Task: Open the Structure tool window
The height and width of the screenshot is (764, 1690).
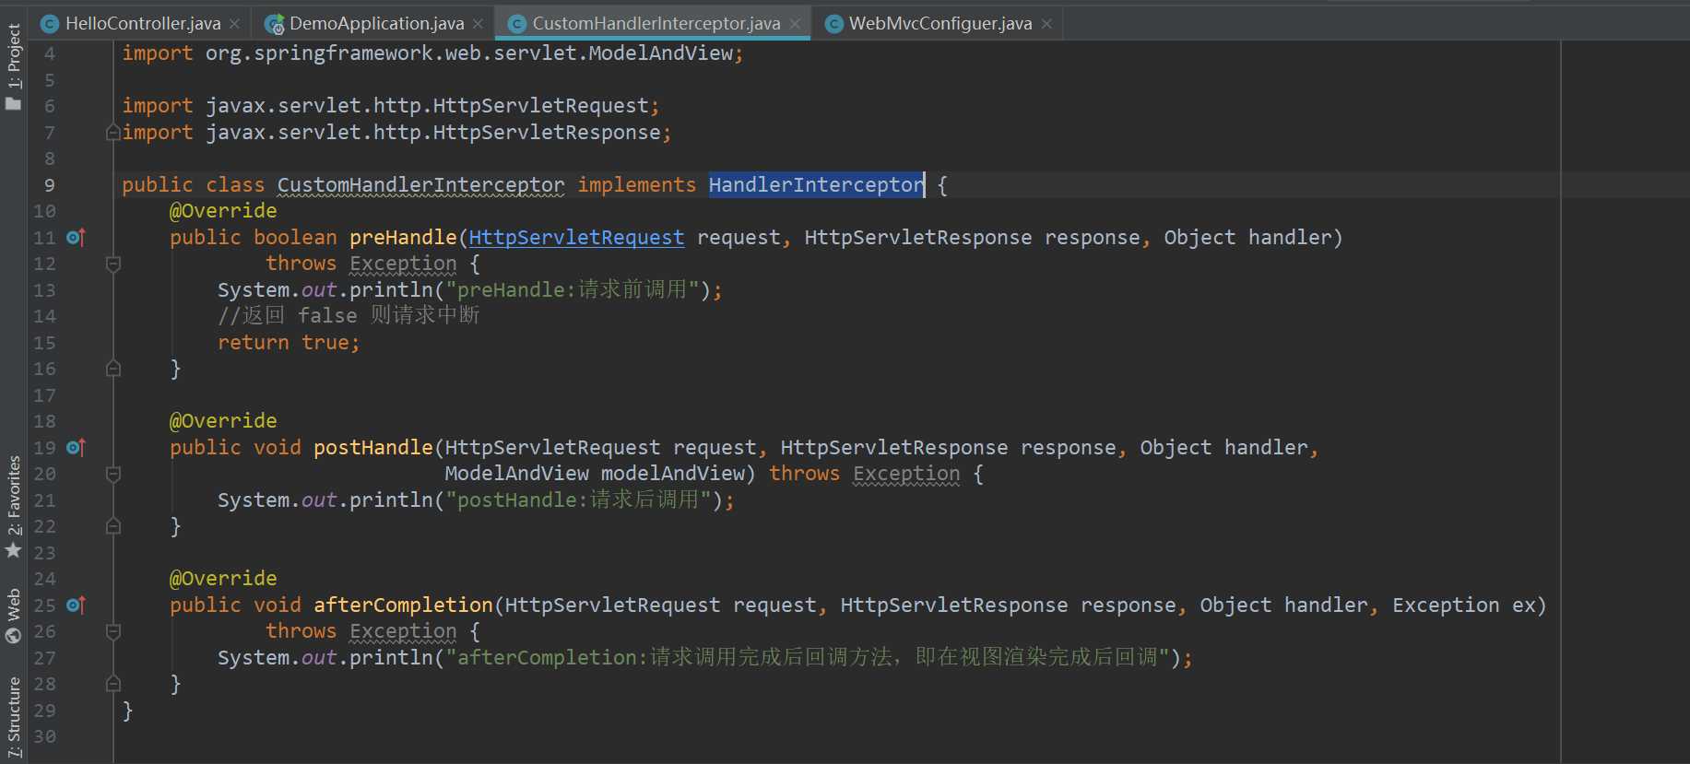Action: (13, 717)
